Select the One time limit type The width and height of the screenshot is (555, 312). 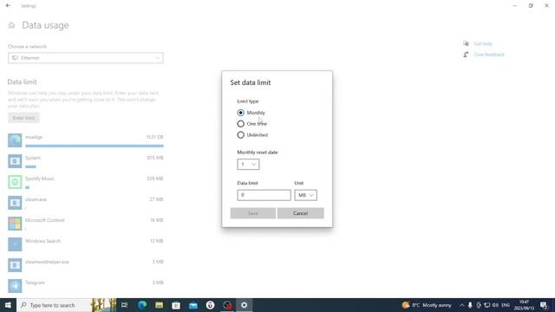pyautogui.click(x=241, y=124)
